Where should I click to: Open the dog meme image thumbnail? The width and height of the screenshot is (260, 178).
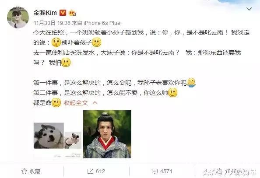(57, 136)
